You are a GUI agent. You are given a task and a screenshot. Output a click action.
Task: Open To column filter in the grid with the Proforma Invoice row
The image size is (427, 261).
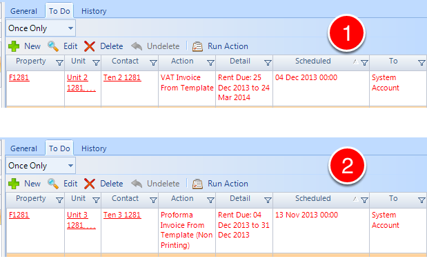coord(421,200)
